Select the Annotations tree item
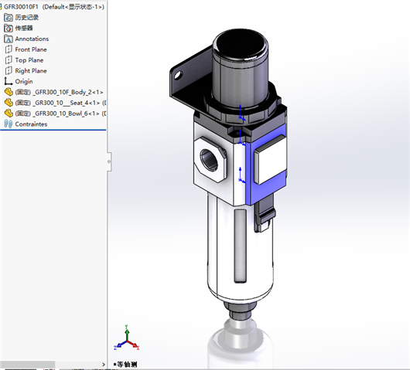 point(32,39)
